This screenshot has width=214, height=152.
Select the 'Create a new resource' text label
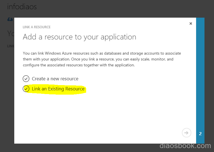click(x=55, y=79)
